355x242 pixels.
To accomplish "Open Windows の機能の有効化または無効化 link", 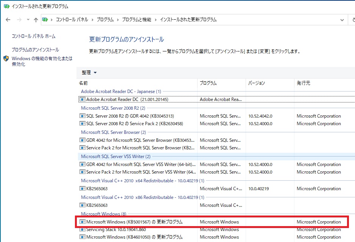I will pos(42,61).
